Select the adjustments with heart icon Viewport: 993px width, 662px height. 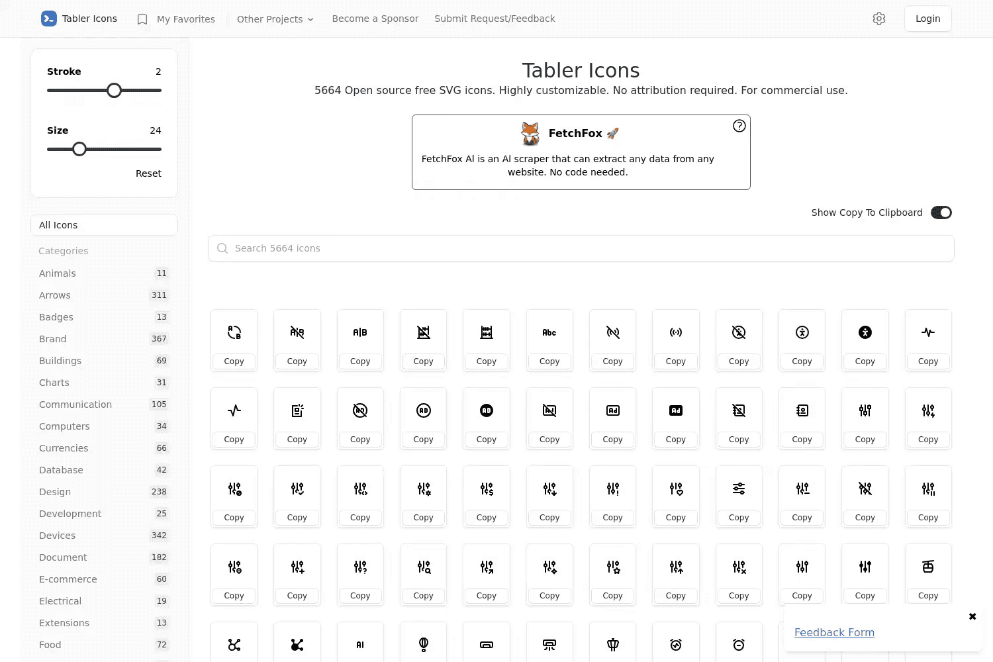(676, 489)
